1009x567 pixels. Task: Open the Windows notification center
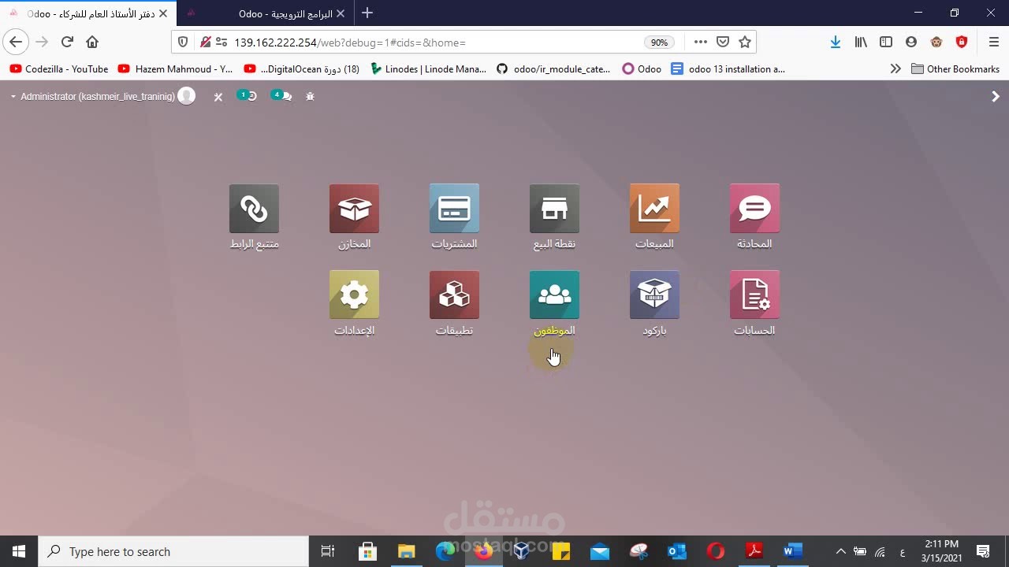pyautogui.click(x=983, y=551)
